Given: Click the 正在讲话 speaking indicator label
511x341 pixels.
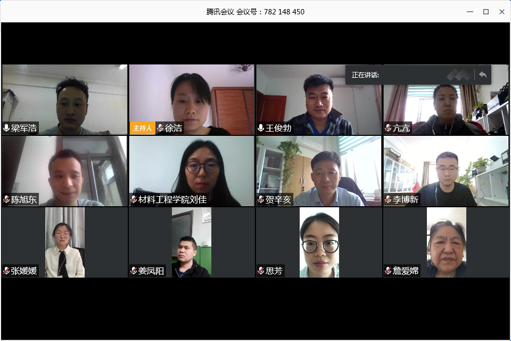Looking at the screenshot, I should click(x=365, y=75).
